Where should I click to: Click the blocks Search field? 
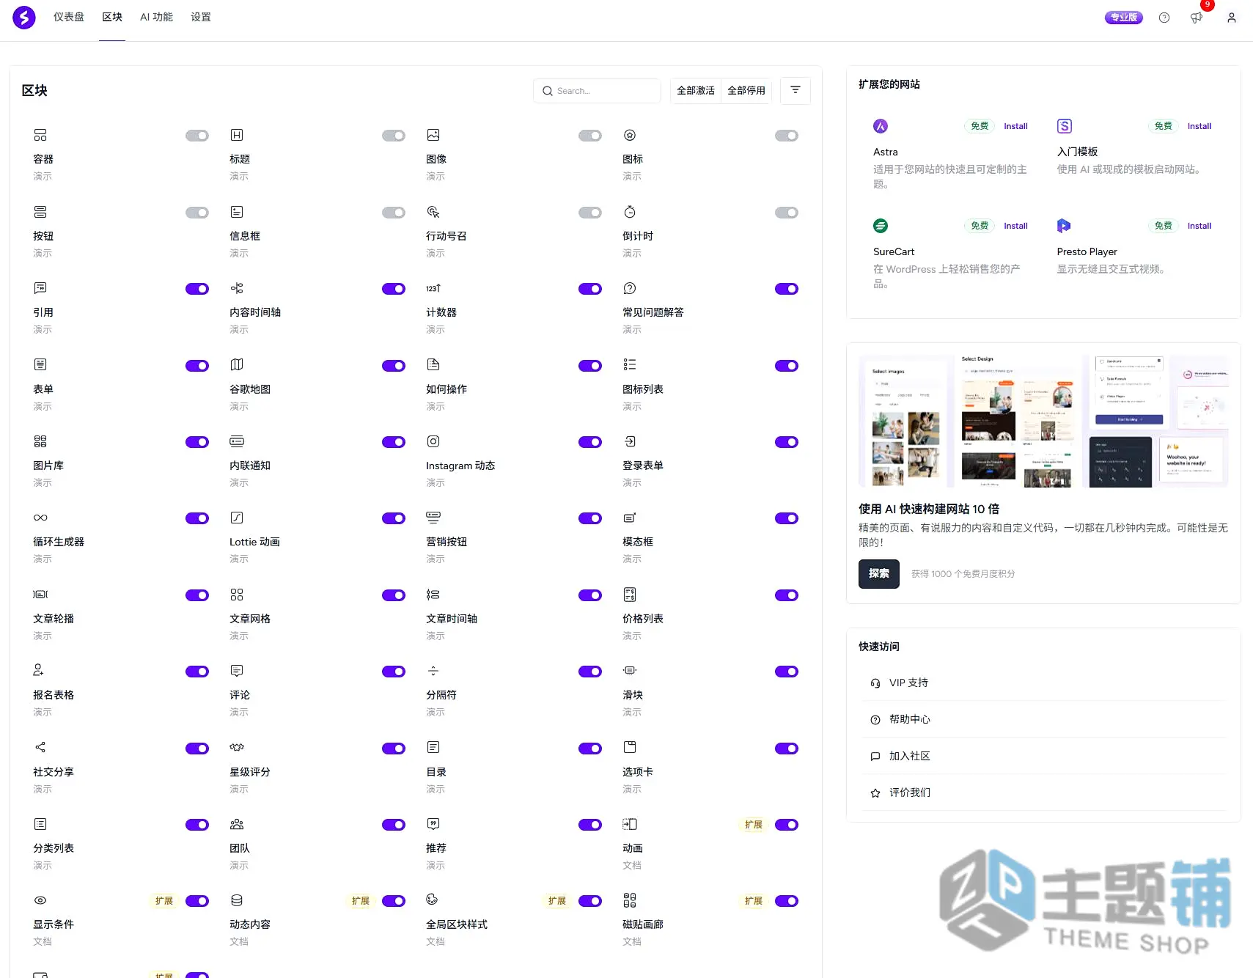click(597, 91)
